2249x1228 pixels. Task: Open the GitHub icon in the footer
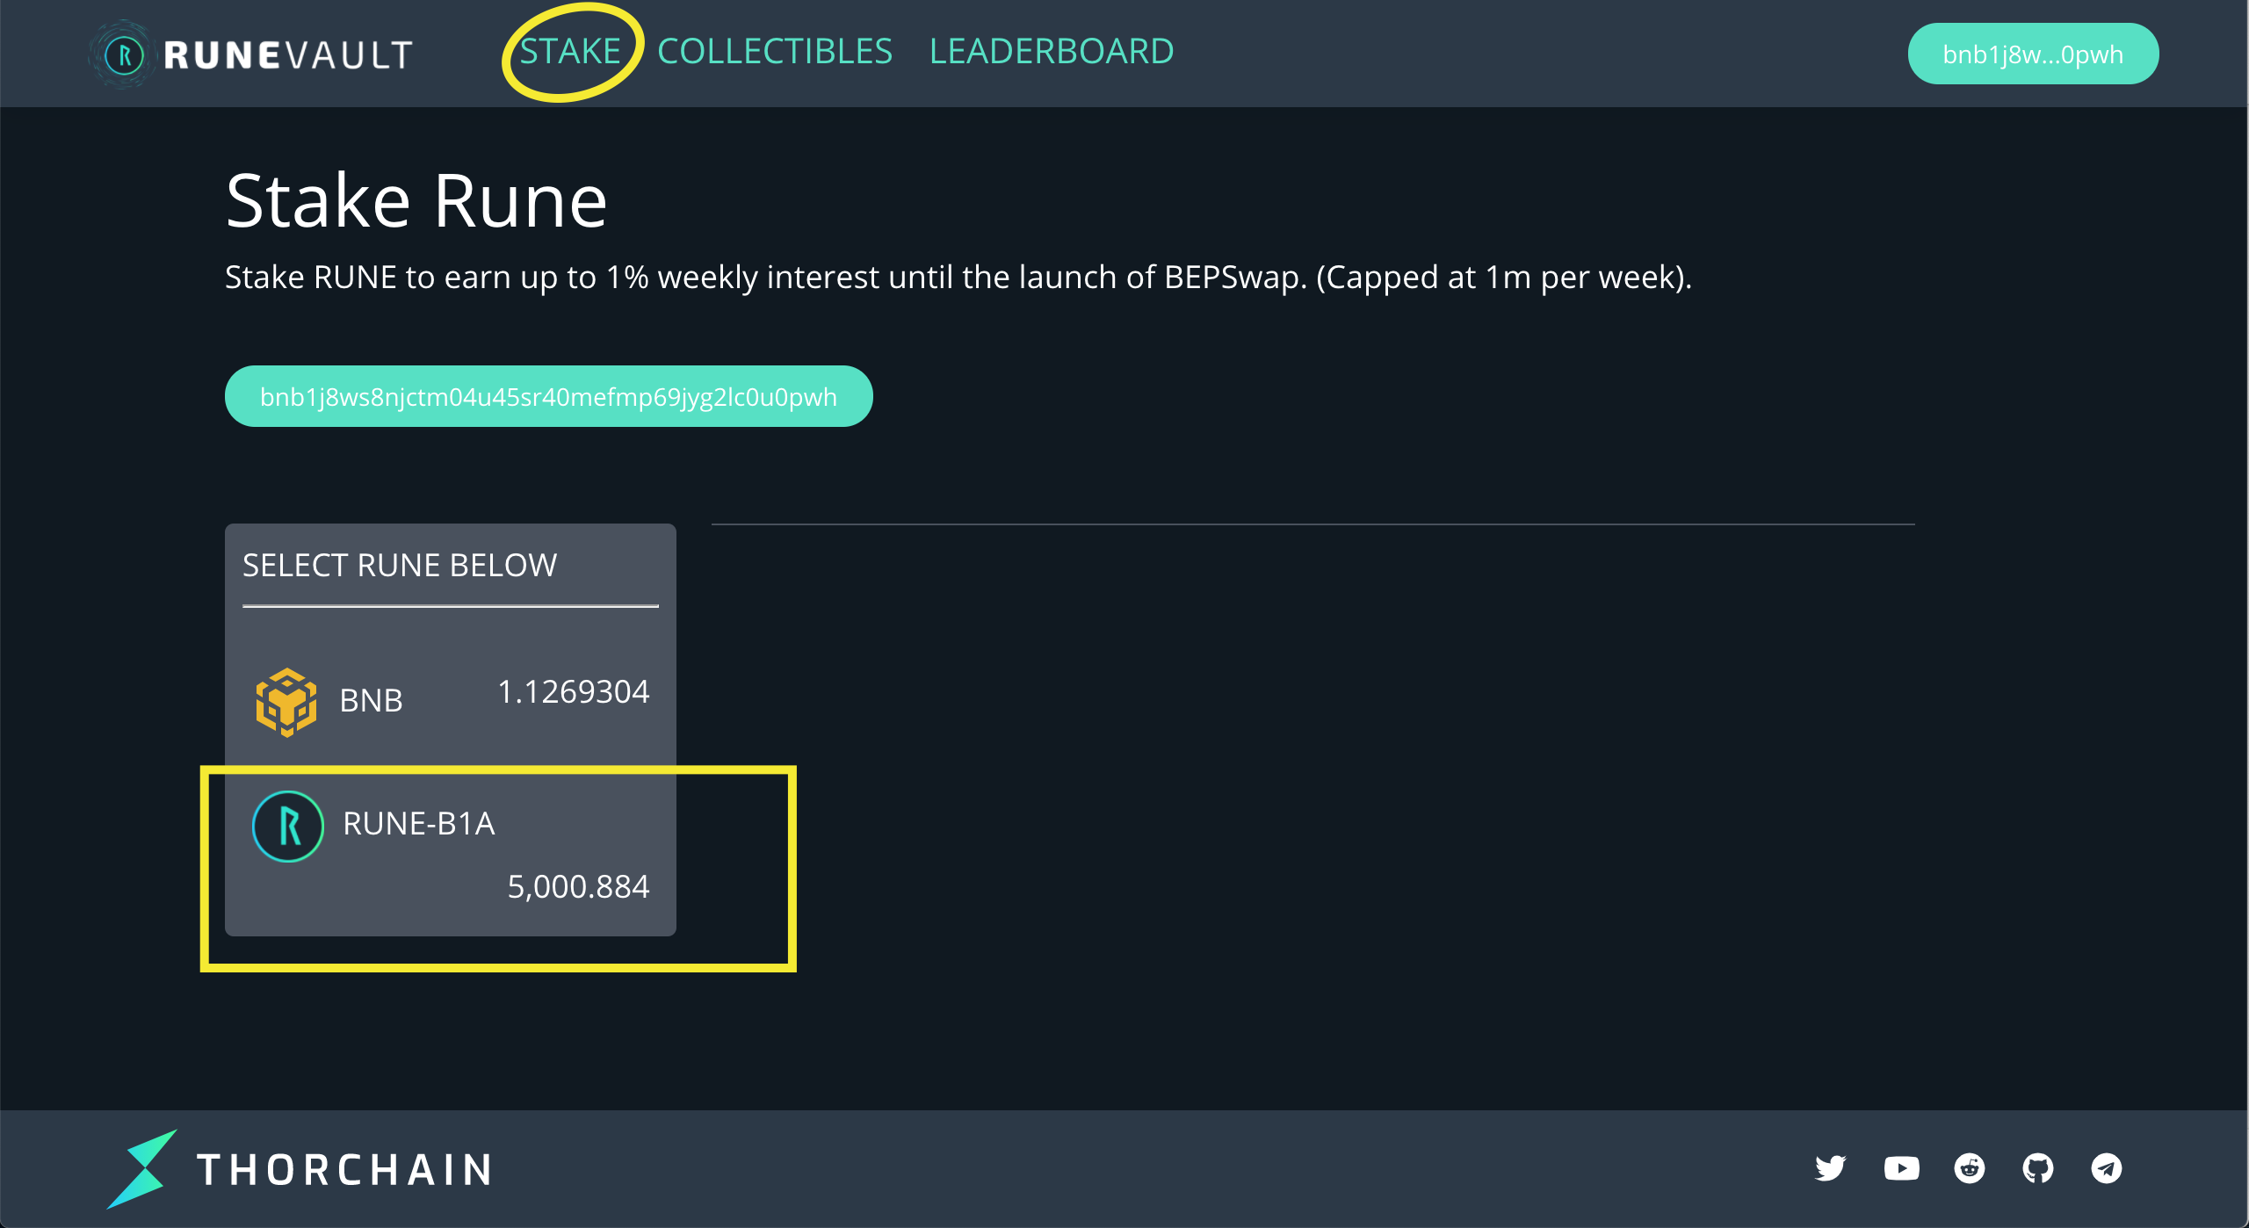pos(2038,1168)
